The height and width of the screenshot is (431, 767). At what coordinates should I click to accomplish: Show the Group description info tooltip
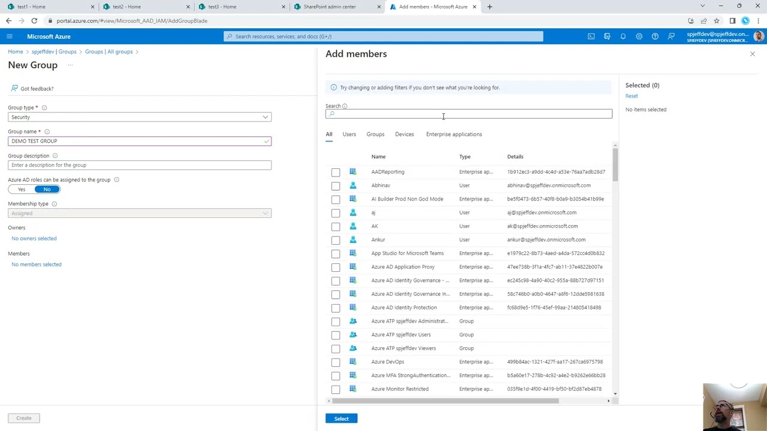[55, 156]
